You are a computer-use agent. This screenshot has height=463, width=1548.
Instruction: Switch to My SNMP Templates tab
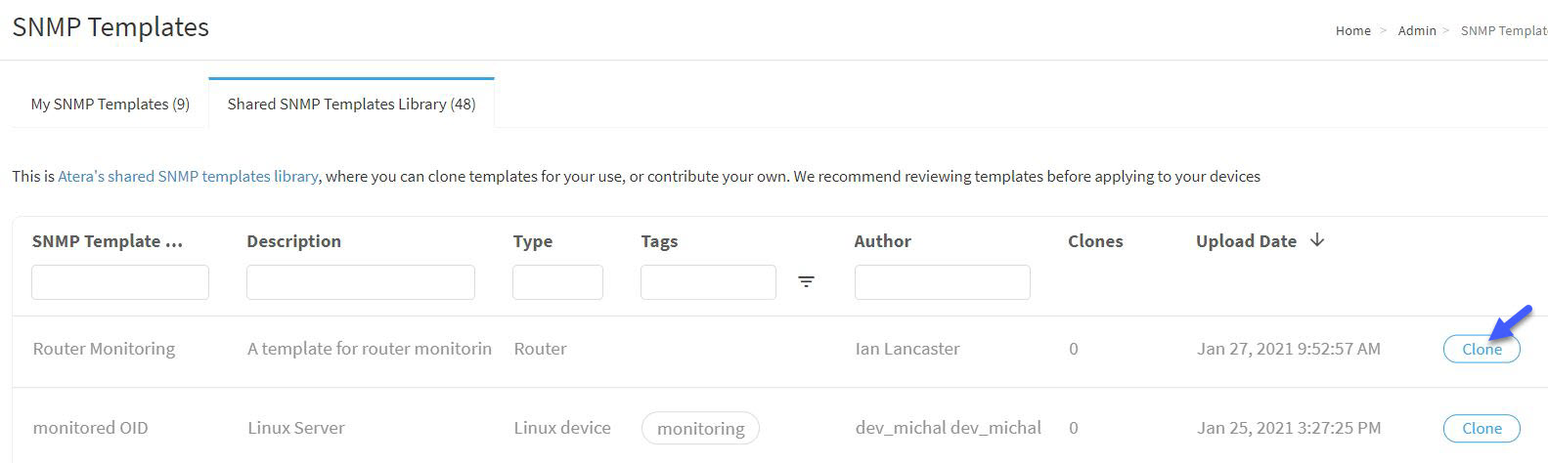pyautogui.click(x=111, y=104)
